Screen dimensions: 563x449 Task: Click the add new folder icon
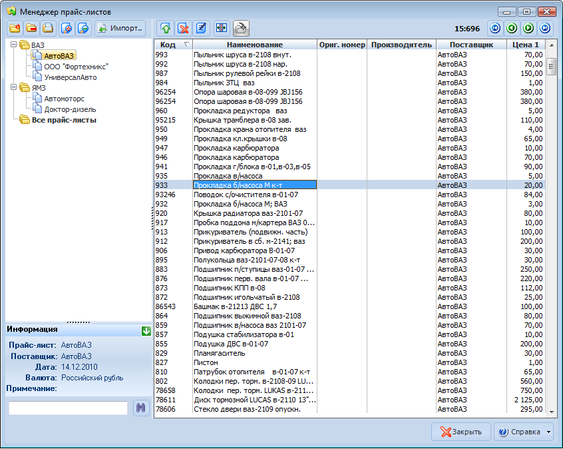tap(14, 28)
